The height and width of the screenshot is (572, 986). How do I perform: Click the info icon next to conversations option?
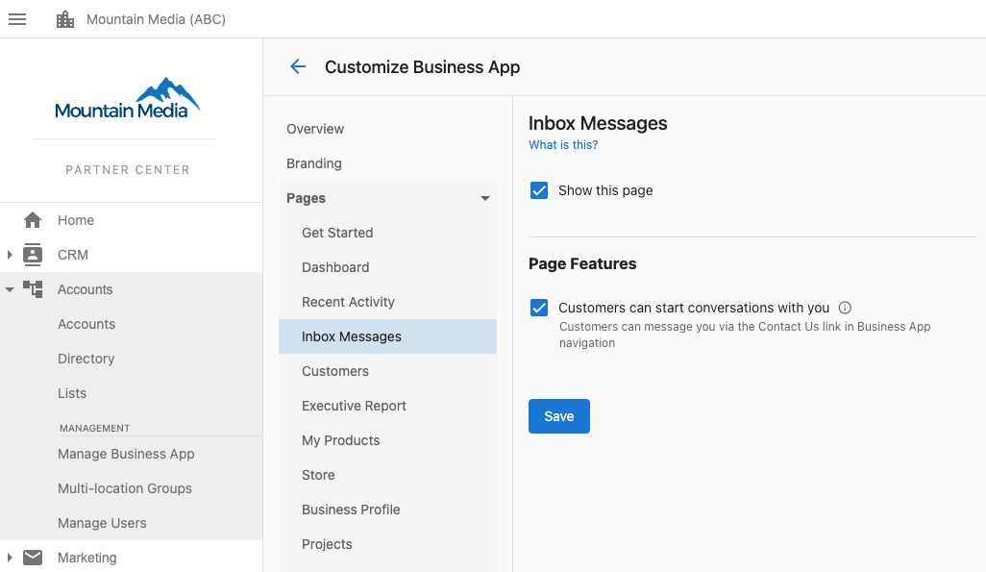(845, 308)
